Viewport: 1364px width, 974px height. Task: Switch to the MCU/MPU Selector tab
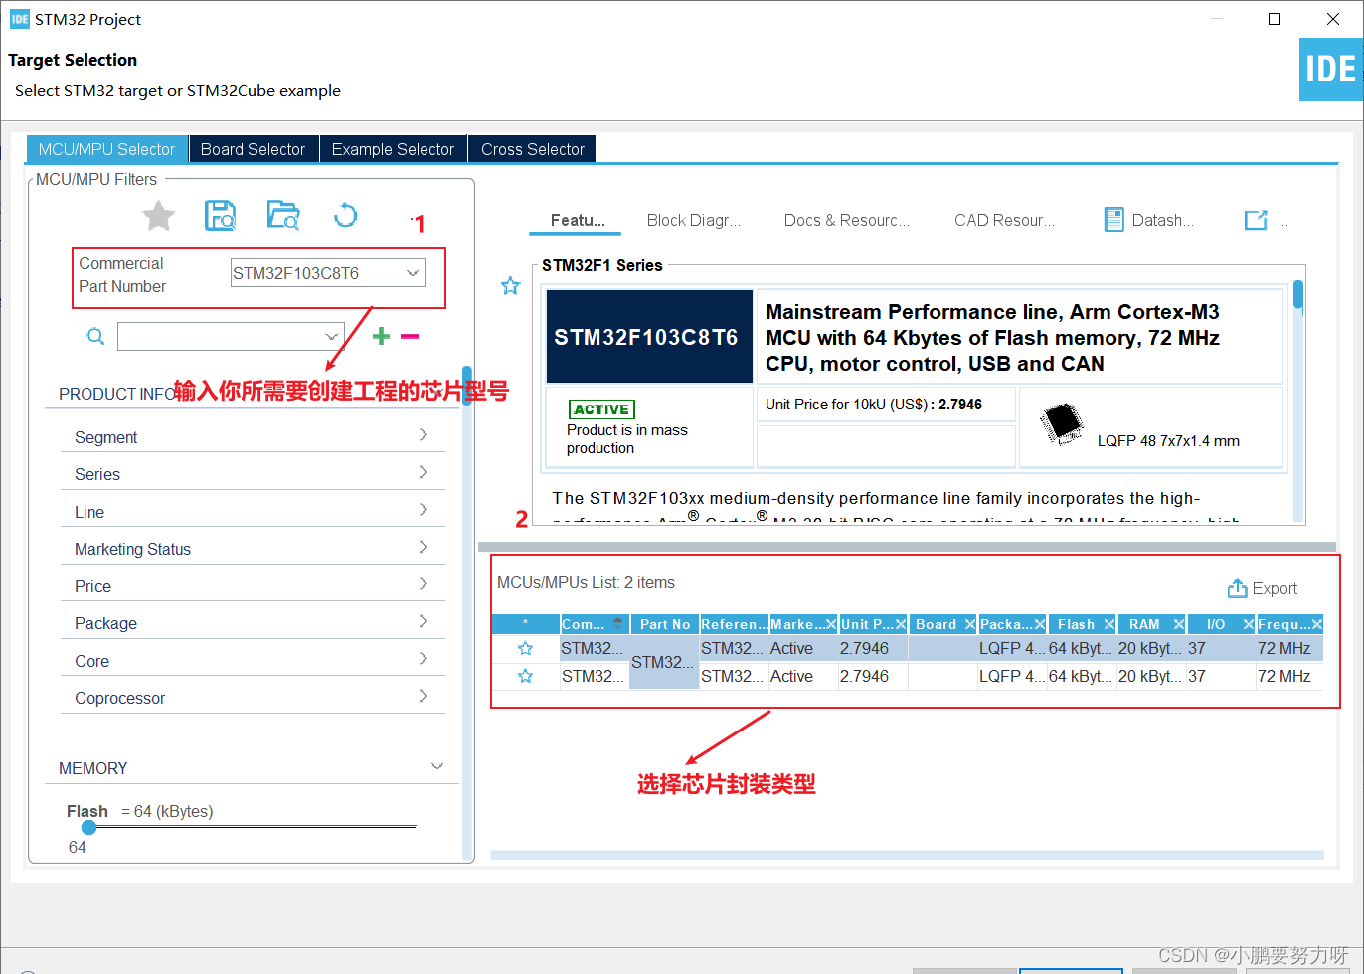pos(106,149)
